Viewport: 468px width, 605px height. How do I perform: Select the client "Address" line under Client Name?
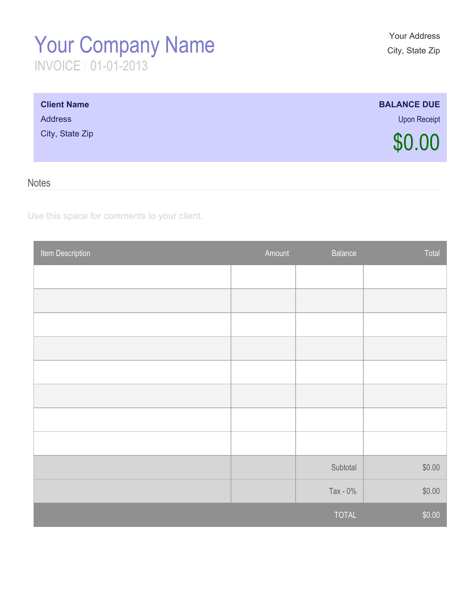[56, 119]
